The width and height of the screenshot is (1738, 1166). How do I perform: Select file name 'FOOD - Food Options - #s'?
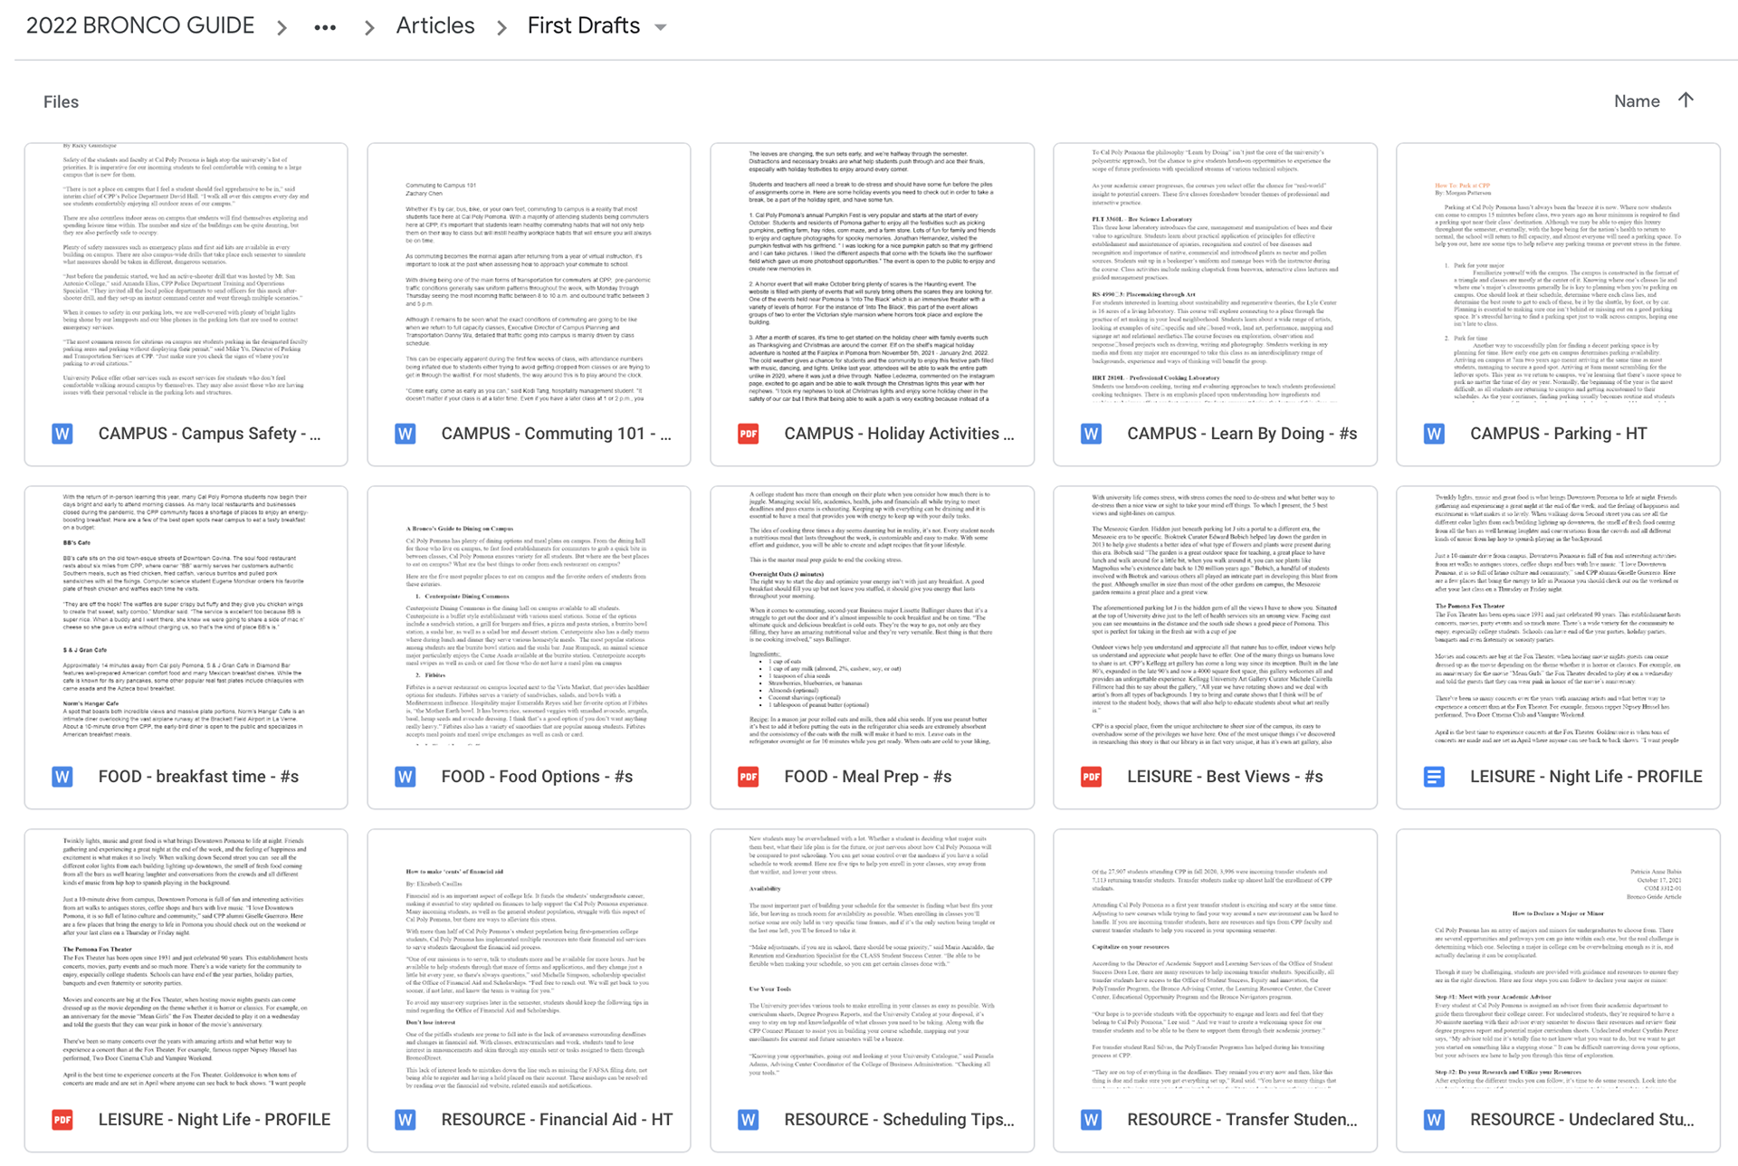(537, 777)
